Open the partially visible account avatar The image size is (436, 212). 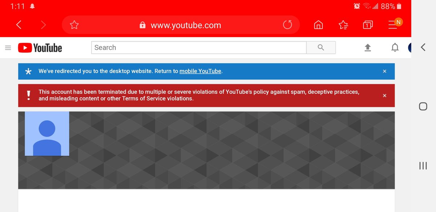pyautogui.click(x=410, y=48)
